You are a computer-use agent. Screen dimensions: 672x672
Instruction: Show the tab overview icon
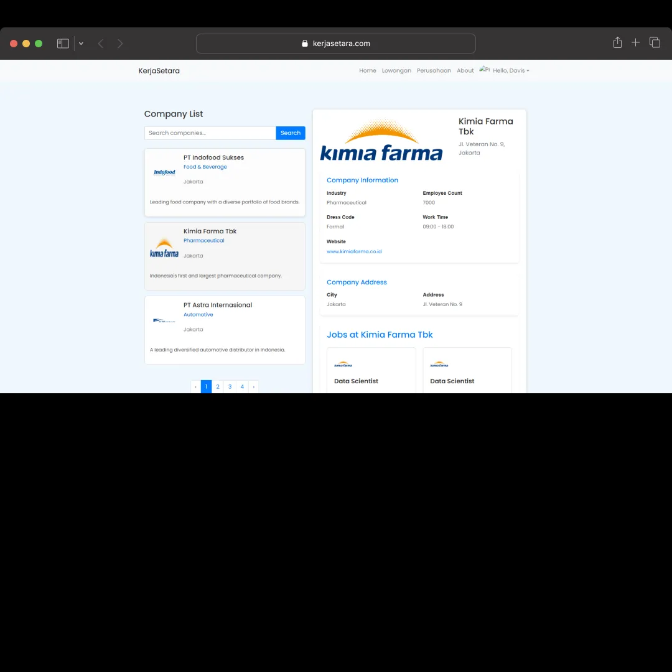tap(655, 42)
